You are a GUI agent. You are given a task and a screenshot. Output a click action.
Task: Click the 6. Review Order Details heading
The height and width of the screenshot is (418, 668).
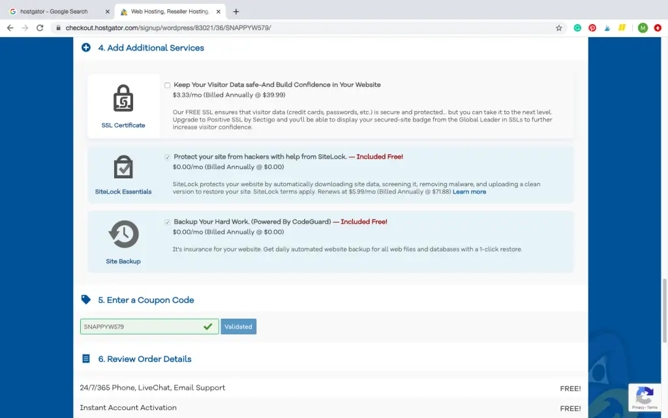click(x=144, y=359)
